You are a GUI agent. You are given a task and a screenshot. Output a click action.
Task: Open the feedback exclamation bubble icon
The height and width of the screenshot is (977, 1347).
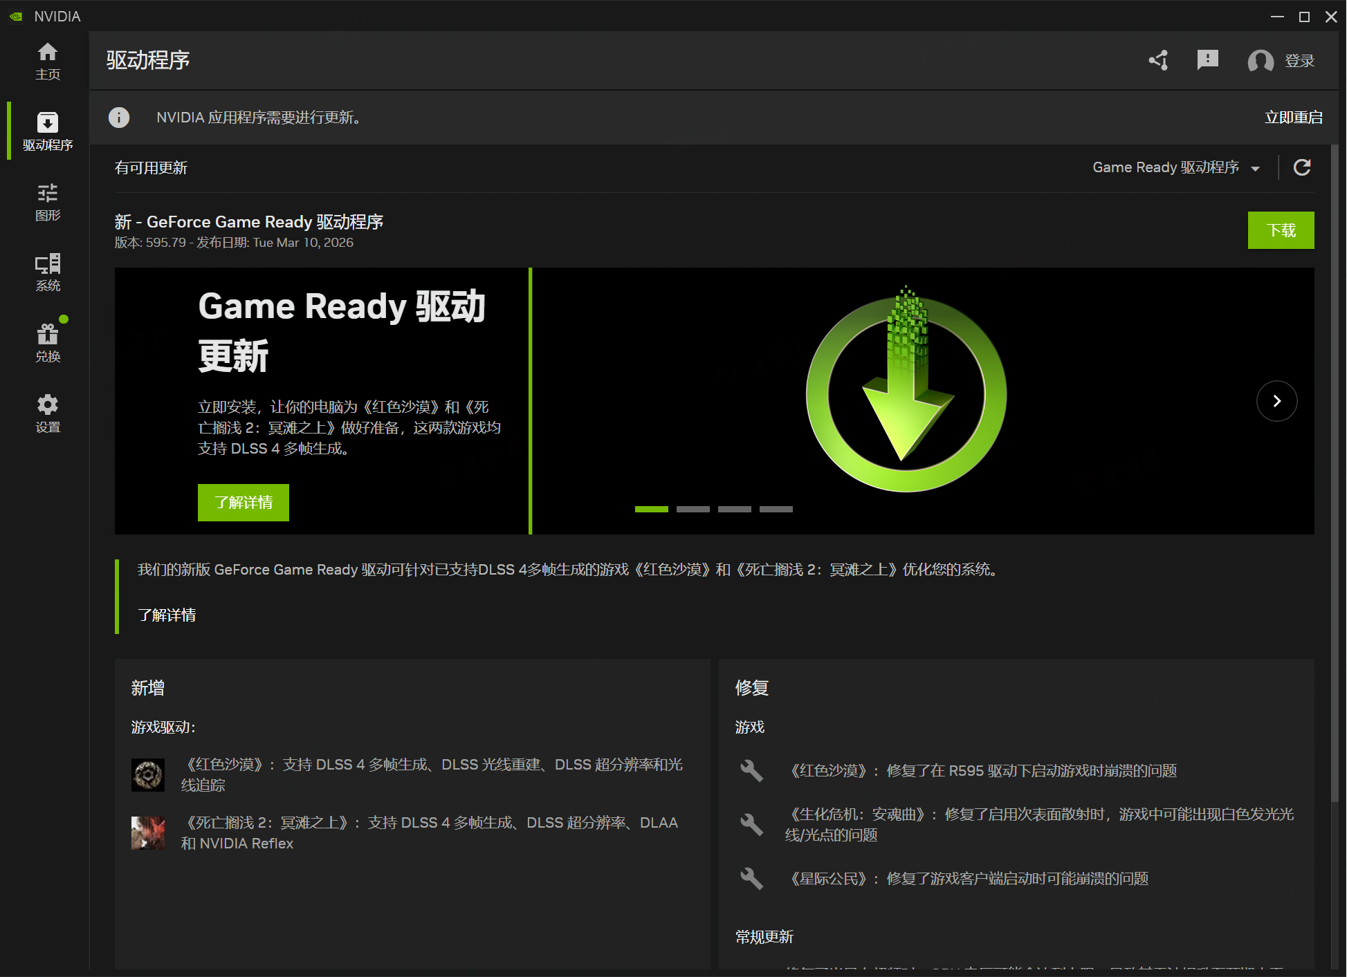[1207, 60]
